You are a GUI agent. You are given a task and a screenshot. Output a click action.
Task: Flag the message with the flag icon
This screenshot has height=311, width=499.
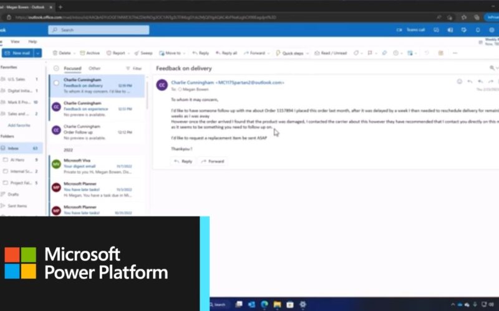click(370, 53)
